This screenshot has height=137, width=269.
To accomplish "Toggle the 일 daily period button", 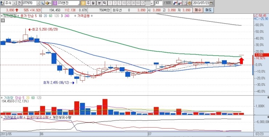I will coord(83,3).
